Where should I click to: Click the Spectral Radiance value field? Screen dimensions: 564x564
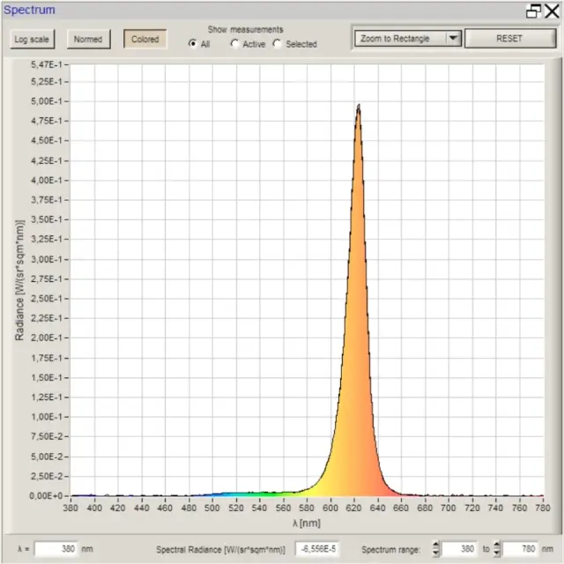point(317,549)
